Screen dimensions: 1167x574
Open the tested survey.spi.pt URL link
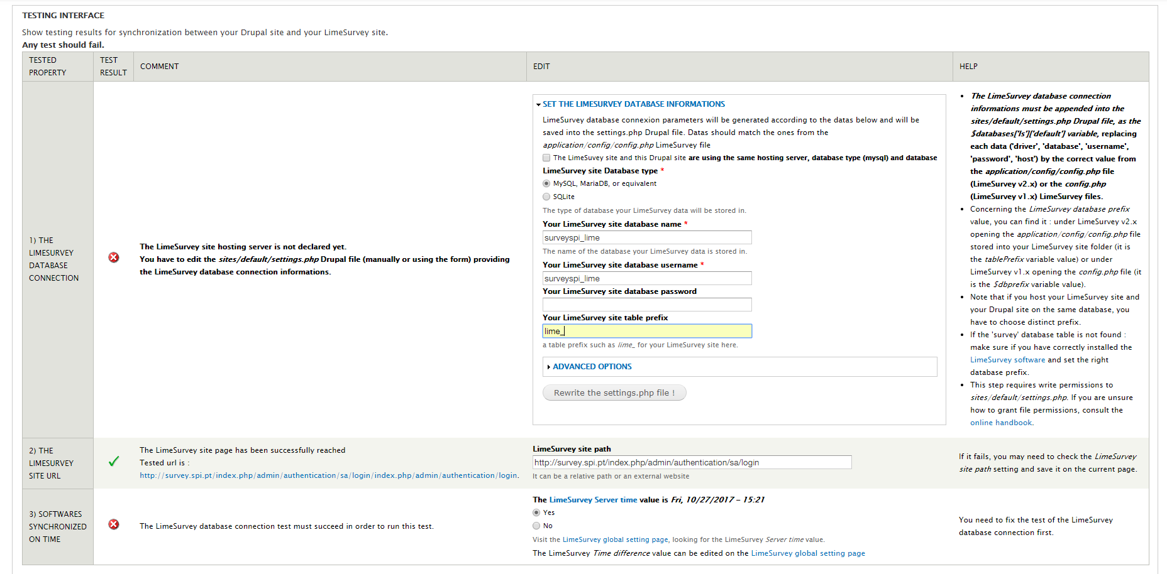329,475
